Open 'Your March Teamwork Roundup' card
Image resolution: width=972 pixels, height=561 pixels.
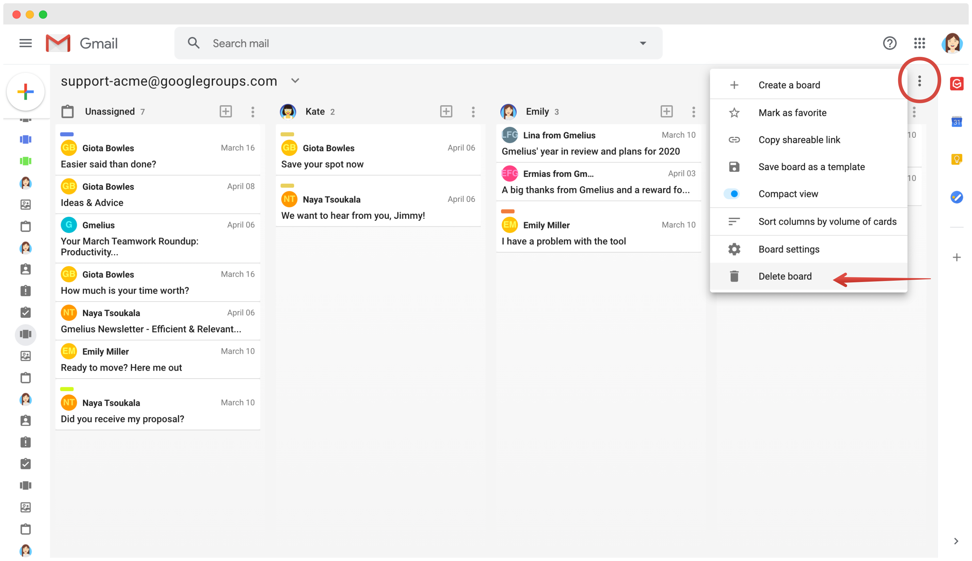click(158, 239)
